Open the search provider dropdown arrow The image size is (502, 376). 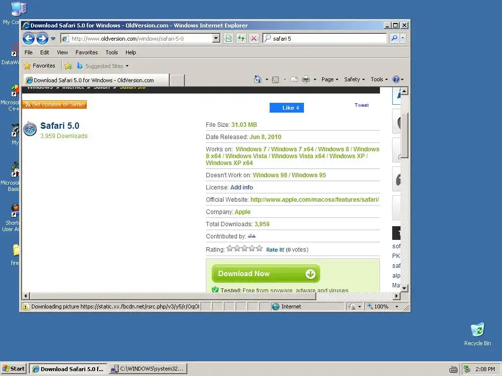pyautogui.click(x=403, y=39)
